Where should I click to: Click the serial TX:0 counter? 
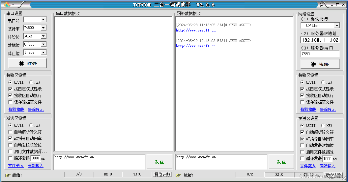[x=137, y=174]
